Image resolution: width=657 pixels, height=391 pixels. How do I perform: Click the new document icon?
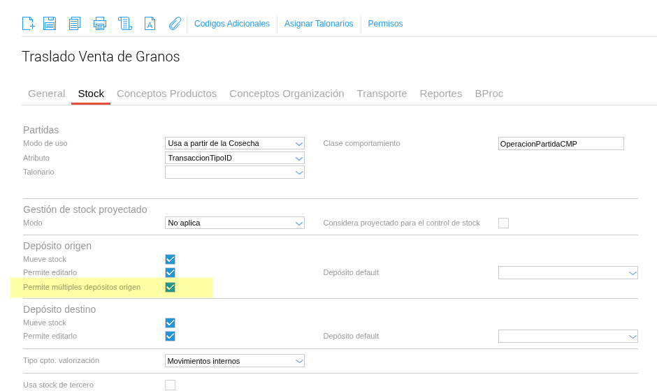click(x=28, y=24)
